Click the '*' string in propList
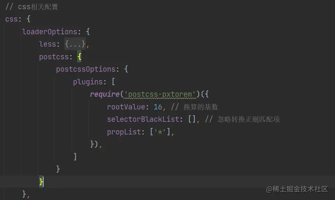The image size is (335, 200). 160,132
